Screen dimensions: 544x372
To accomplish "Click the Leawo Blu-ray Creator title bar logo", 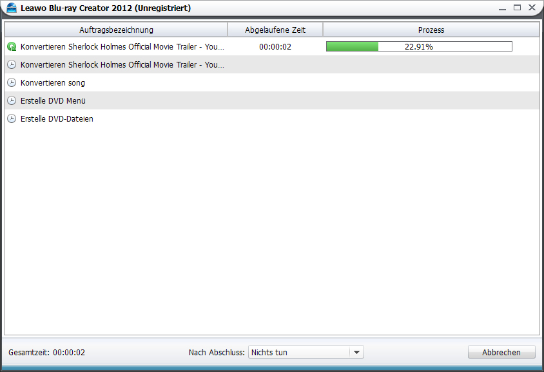I will click(12, 8).
